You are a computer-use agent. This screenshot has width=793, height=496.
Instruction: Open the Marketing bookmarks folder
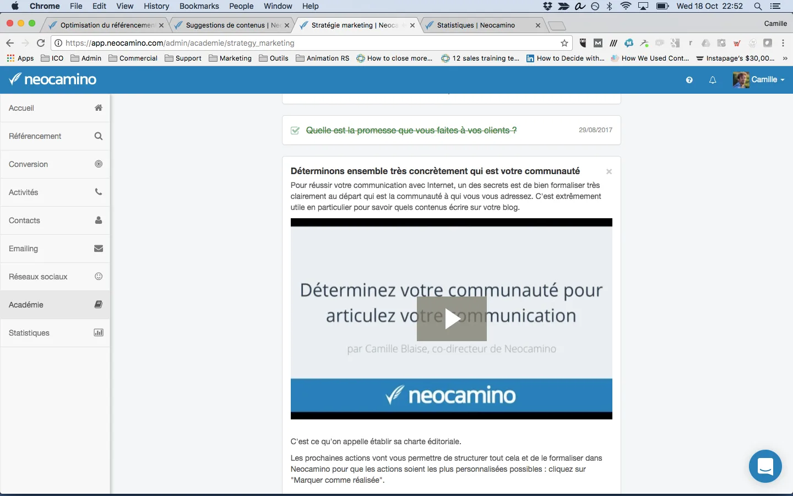click(230, 58)
